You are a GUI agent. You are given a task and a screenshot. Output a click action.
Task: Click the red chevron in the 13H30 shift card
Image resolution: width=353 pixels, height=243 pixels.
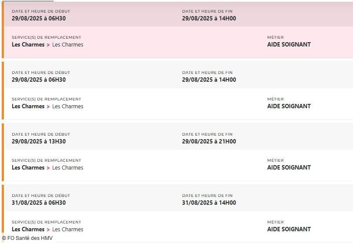tap(48, 168)
